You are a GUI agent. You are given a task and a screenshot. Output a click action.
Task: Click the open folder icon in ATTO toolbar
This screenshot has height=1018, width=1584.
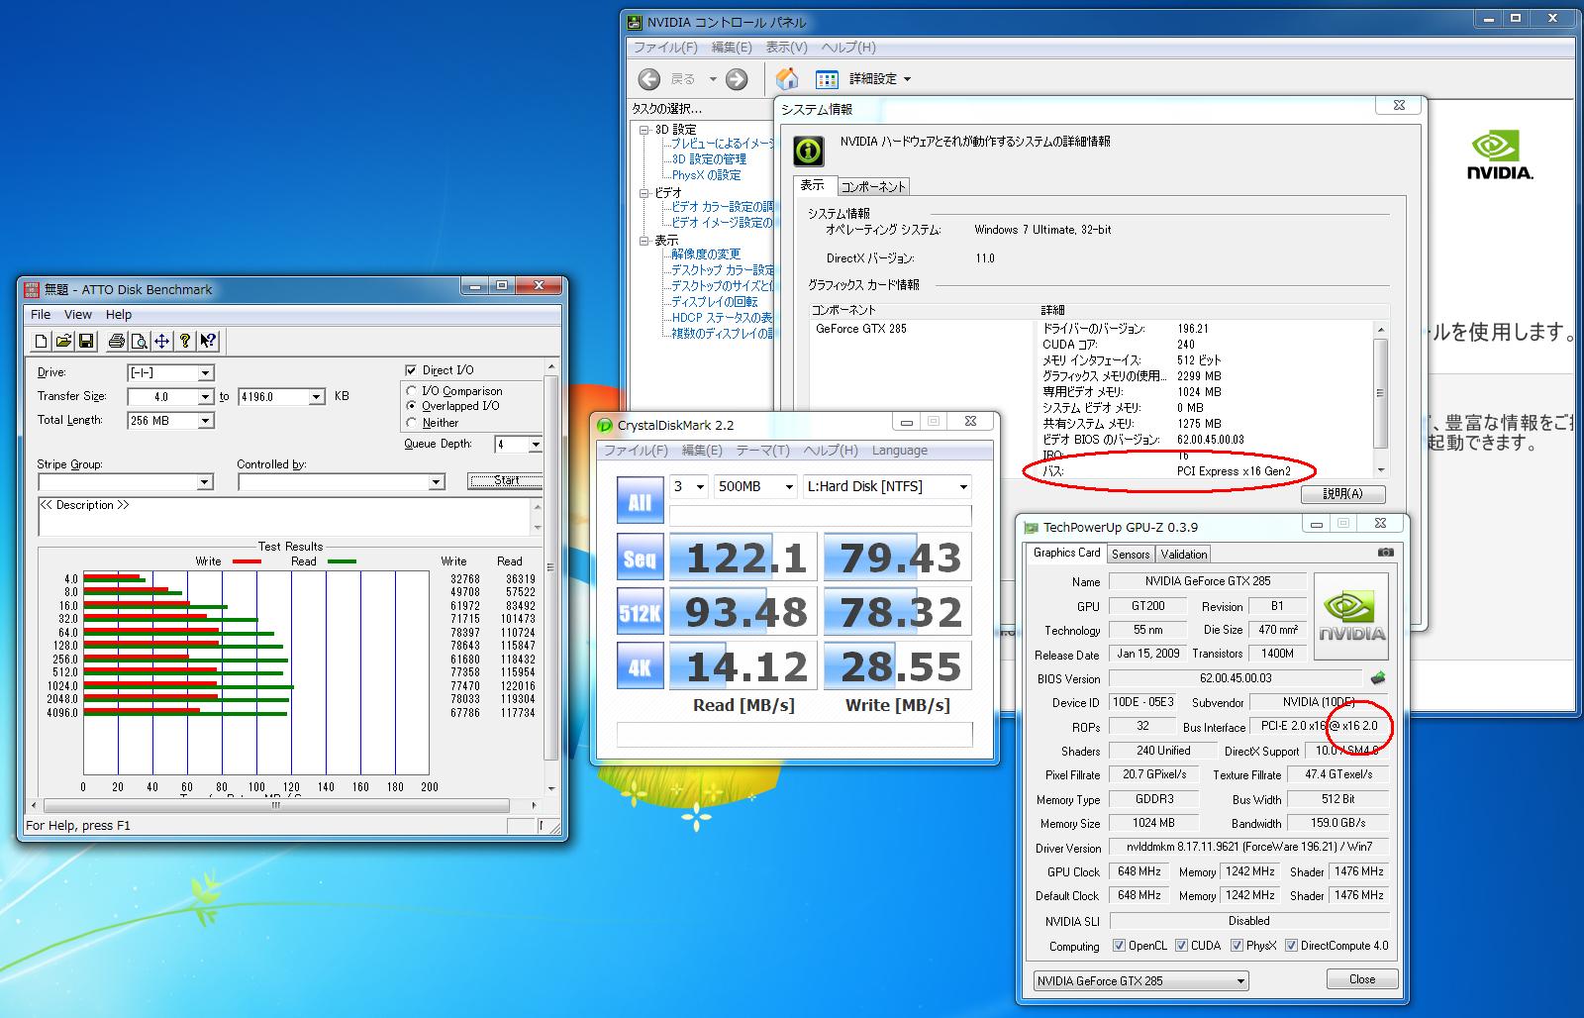(x=63, y=342)
